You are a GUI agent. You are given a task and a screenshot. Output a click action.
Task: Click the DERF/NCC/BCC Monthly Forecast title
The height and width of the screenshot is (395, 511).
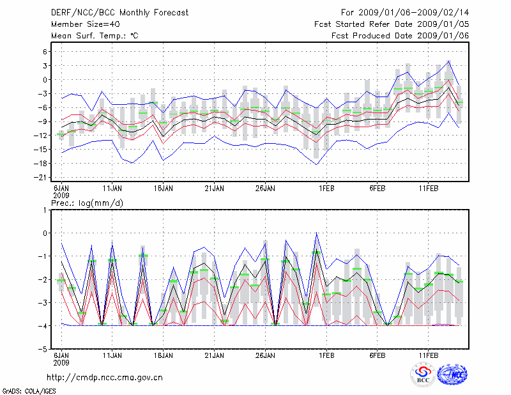click(x=119, y=12)
